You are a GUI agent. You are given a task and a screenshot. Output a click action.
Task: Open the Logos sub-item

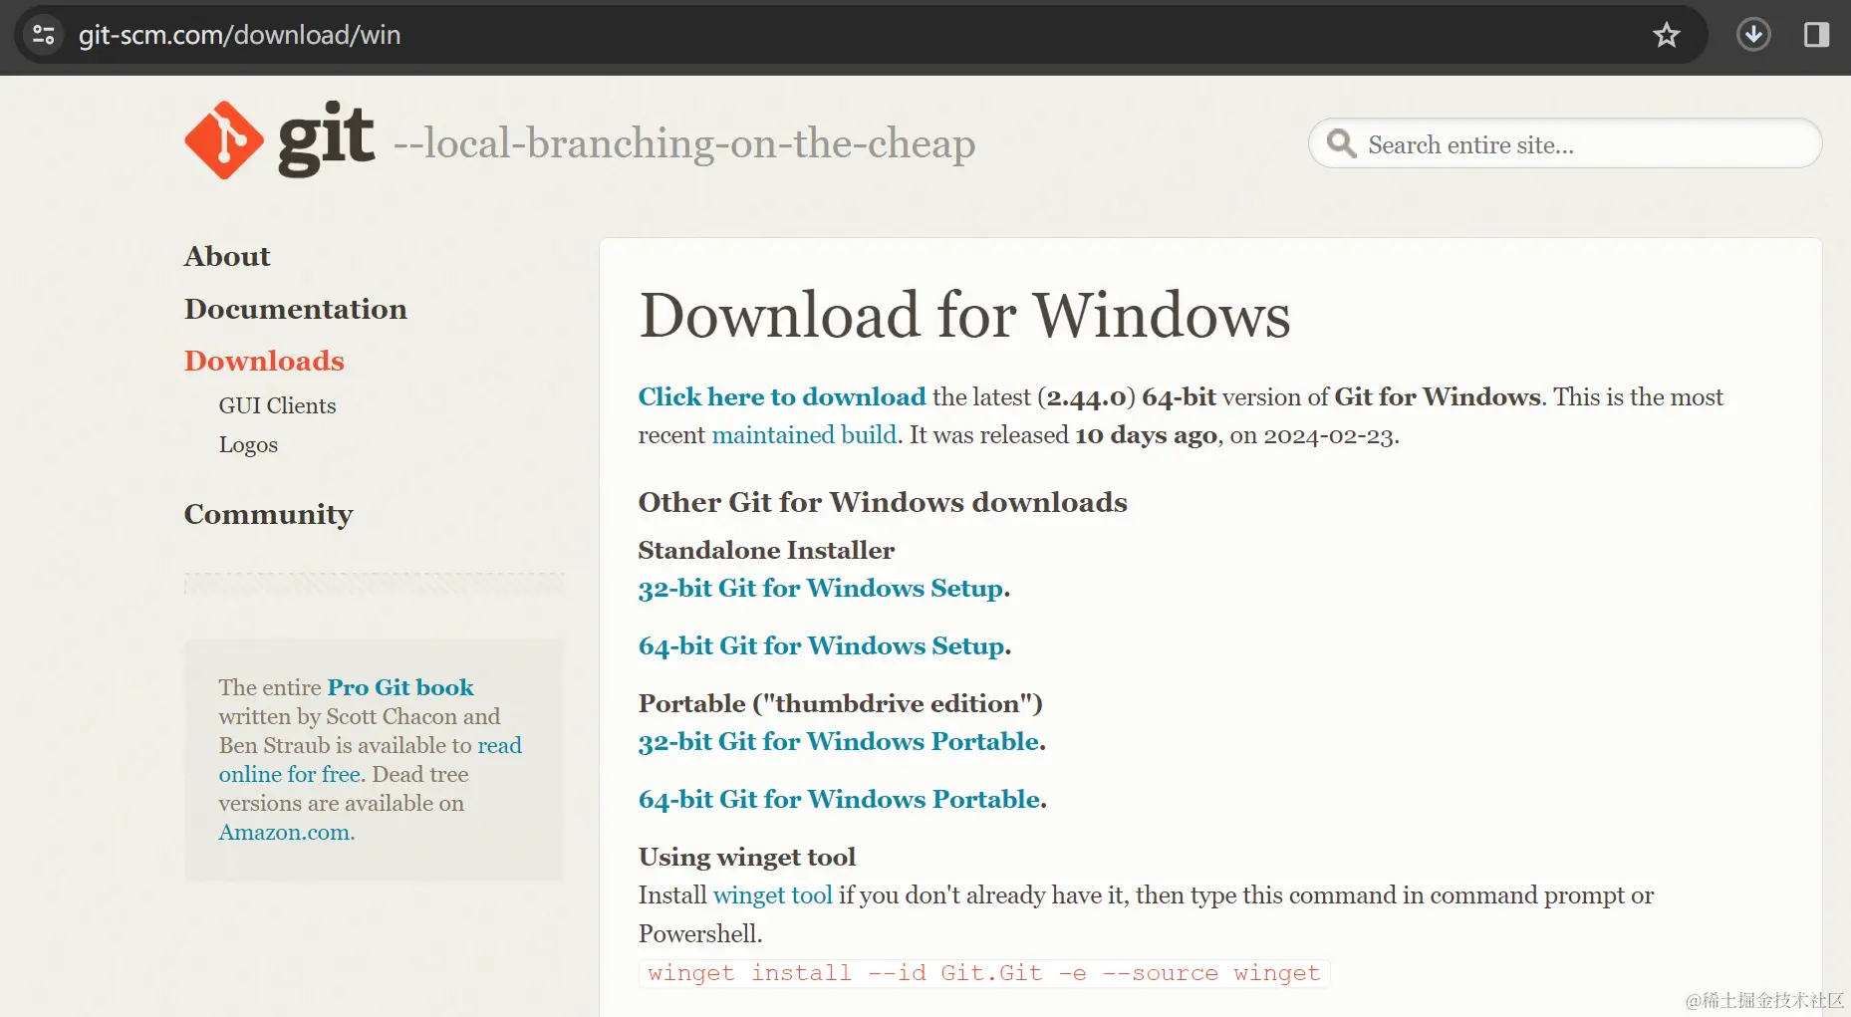[x=248, y=445]
